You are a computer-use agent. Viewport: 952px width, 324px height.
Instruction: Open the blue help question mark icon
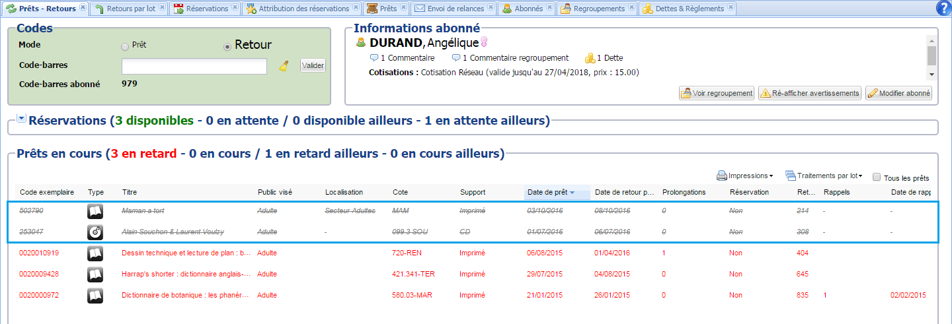point(944,8)
